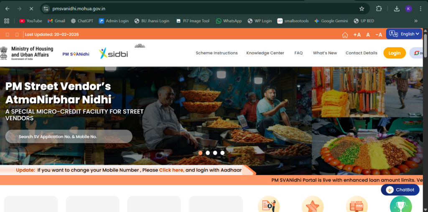Viewport: 428px width, 212px height.
Task: Open the smallseotools bookmark
Action: 293,21
